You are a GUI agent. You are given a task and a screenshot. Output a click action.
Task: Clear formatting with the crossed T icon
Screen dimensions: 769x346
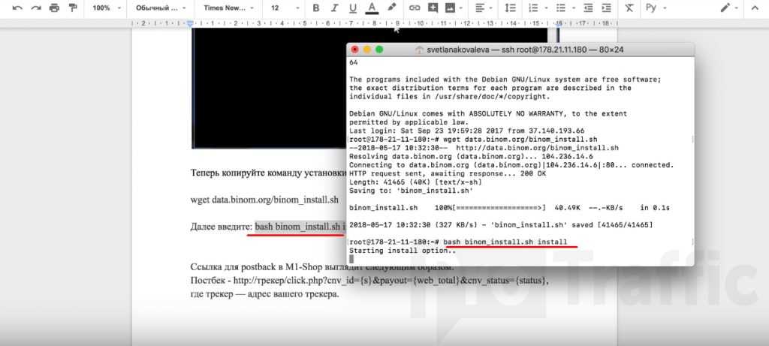click(629, 8)
